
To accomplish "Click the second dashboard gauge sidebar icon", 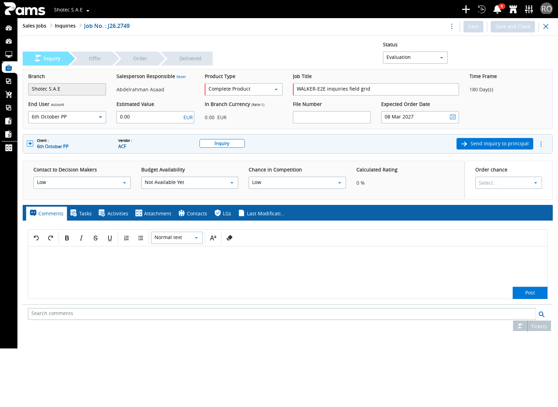I will (x=9, y=41).
